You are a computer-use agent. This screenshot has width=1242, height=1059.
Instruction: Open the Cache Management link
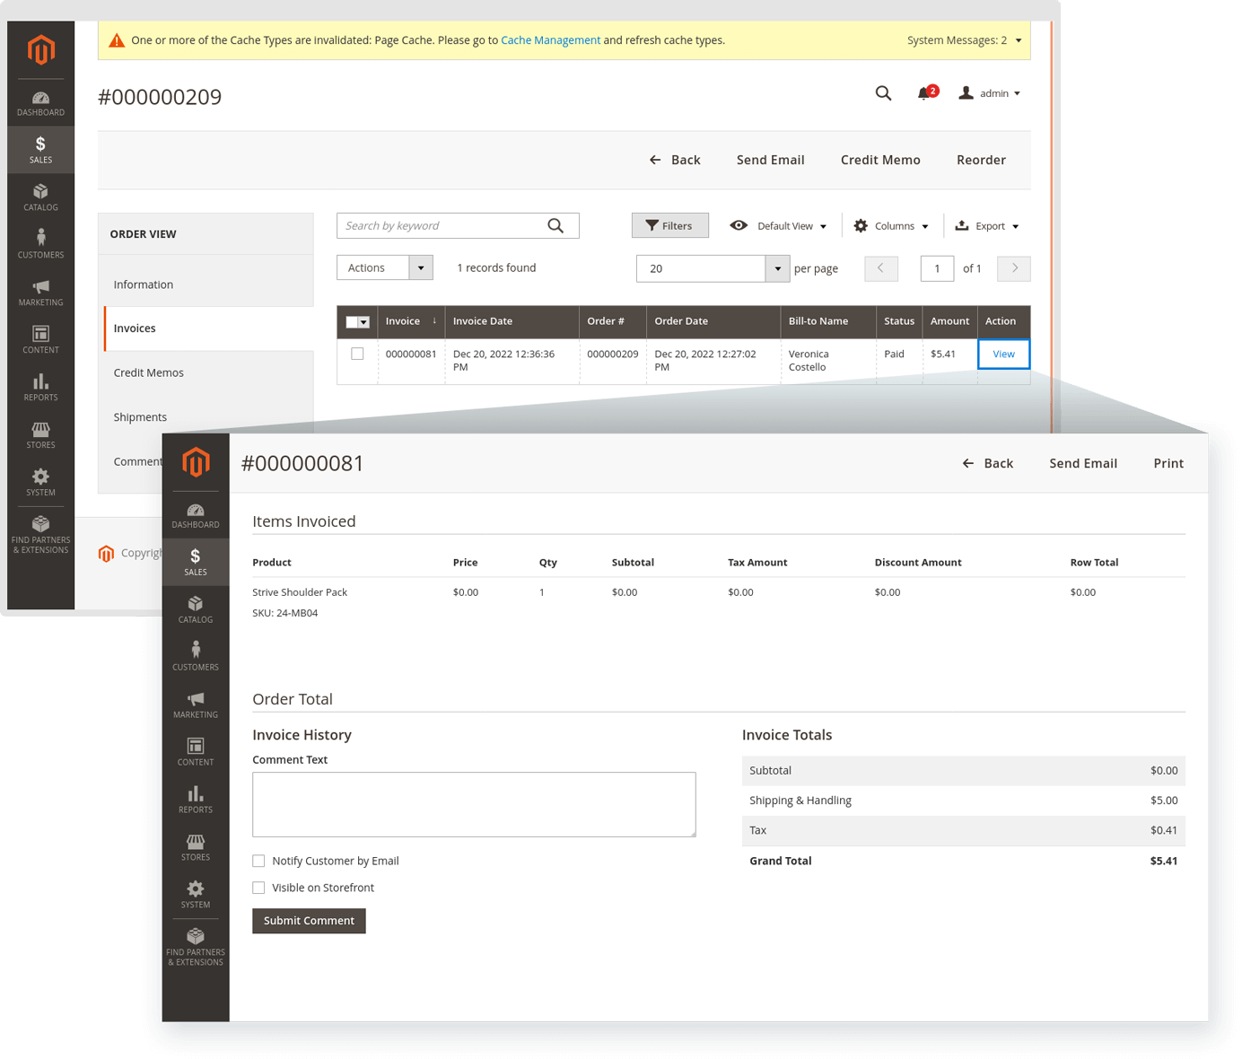550,40
